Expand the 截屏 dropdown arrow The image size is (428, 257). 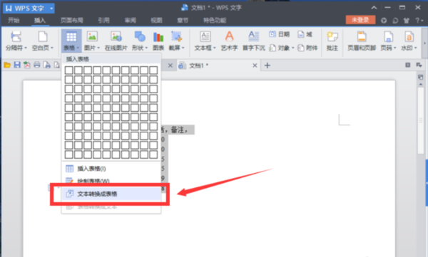183,48
